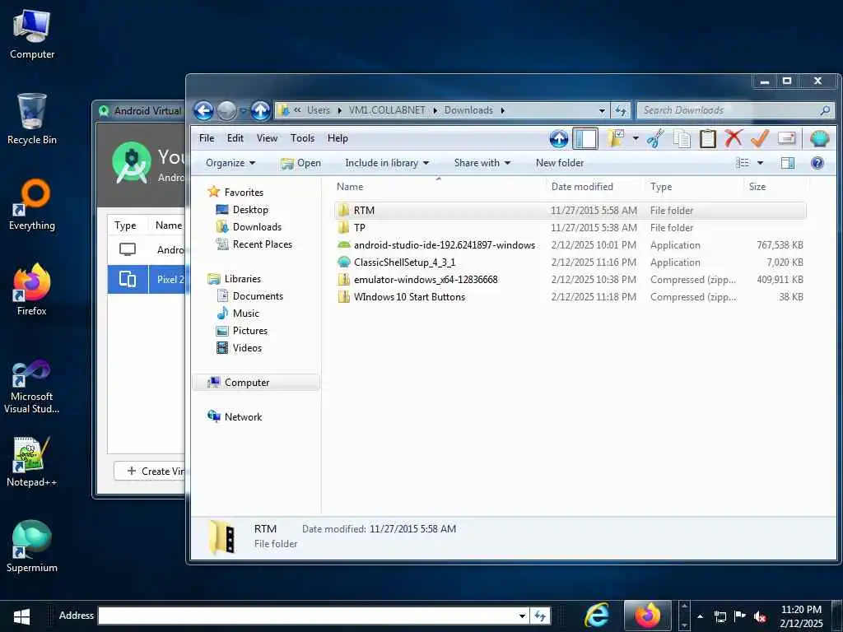Select android-studio-ide-192.6241897-windows file
Viewport: 843px width, 632px height.
570,245
